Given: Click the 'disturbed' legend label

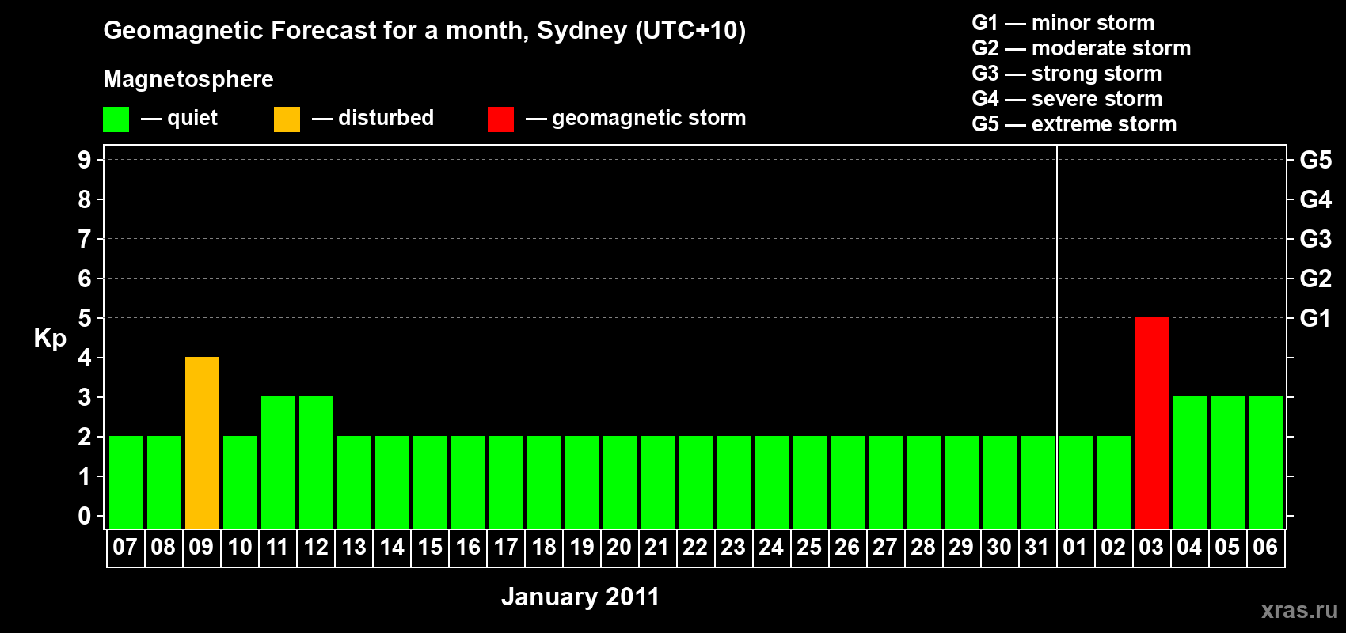Looking at the screenshot, I should [386, 118].
